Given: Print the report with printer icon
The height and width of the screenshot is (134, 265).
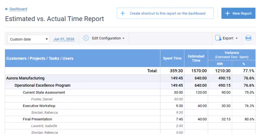Looking at the screenshot, I should click(248, 38).
